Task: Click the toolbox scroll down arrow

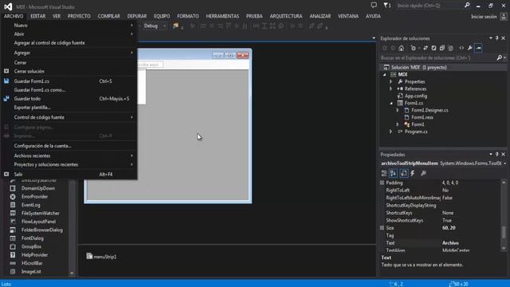Action: 72,273
